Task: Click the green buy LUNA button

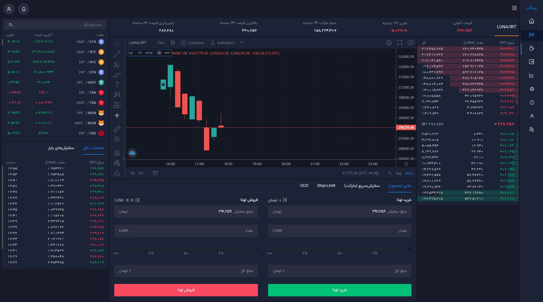Action: click(339, 290)
